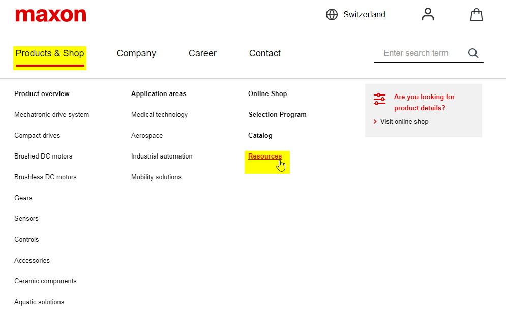
Task: Open the Selection Program link
Action: click(278, 114)
